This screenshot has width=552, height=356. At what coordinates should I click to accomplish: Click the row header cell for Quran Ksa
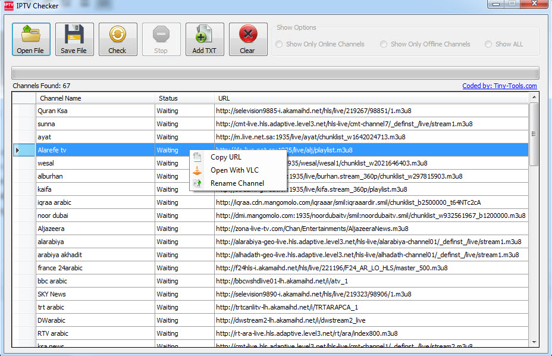[24, 111]
